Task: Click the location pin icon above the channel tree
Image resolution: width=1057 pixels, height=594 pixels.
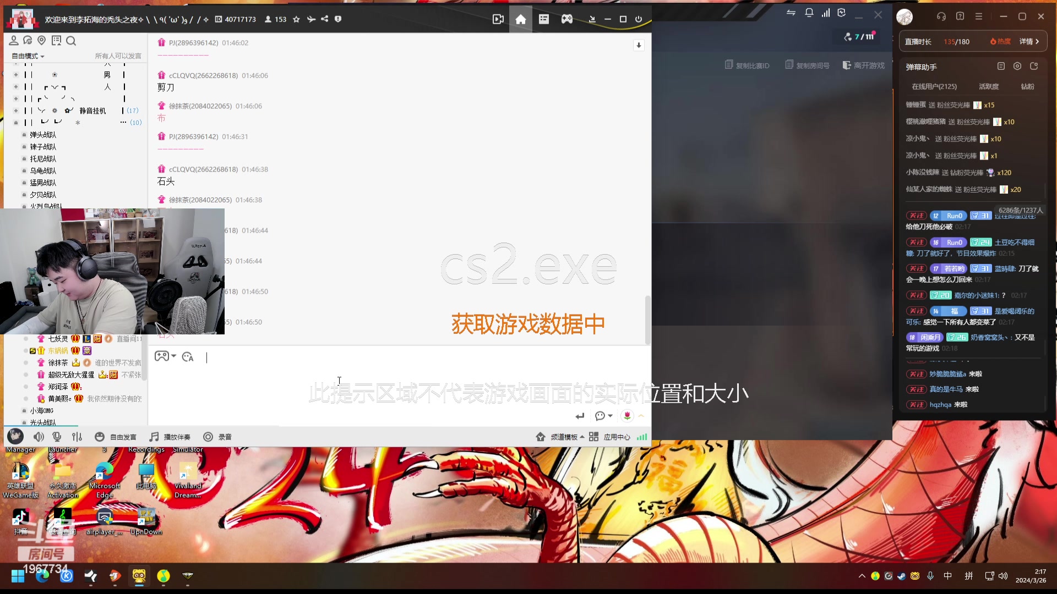Action: click(42, 41)
